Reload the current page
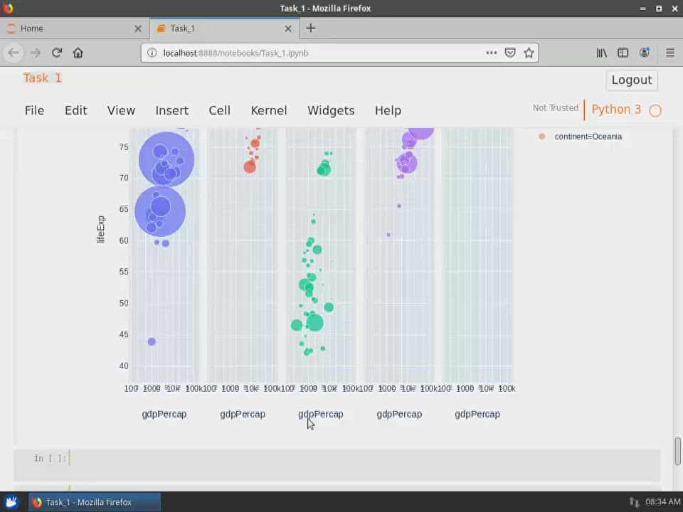Image resolution: width=683 pixels, height=512 pixels. (x=57, y=53)
